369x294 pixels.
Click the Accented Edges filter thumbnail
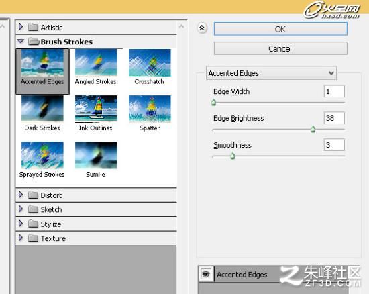point(42,62)
